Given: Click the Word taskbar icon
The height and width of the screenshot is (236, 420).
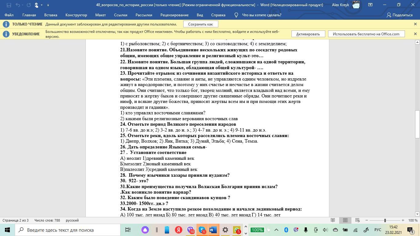Looking at the screenshot, I should (x=213, y=230).
